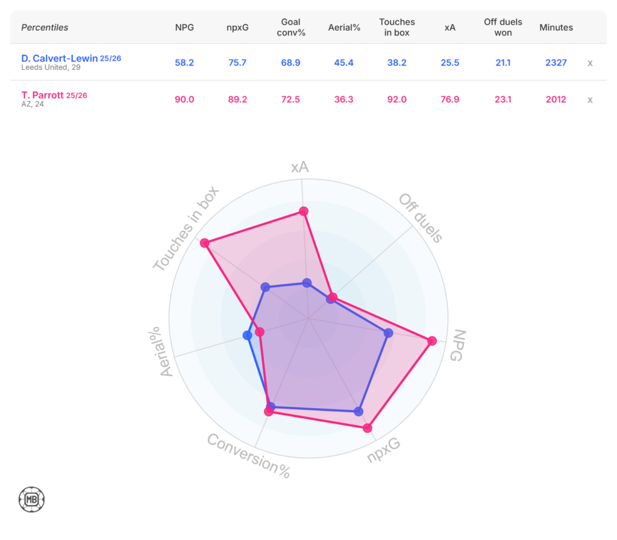The height and width of the screenshot is (540, 617).
Task: Click the Minutes column header
Action: pyautogui.click(x=556, y=27)
